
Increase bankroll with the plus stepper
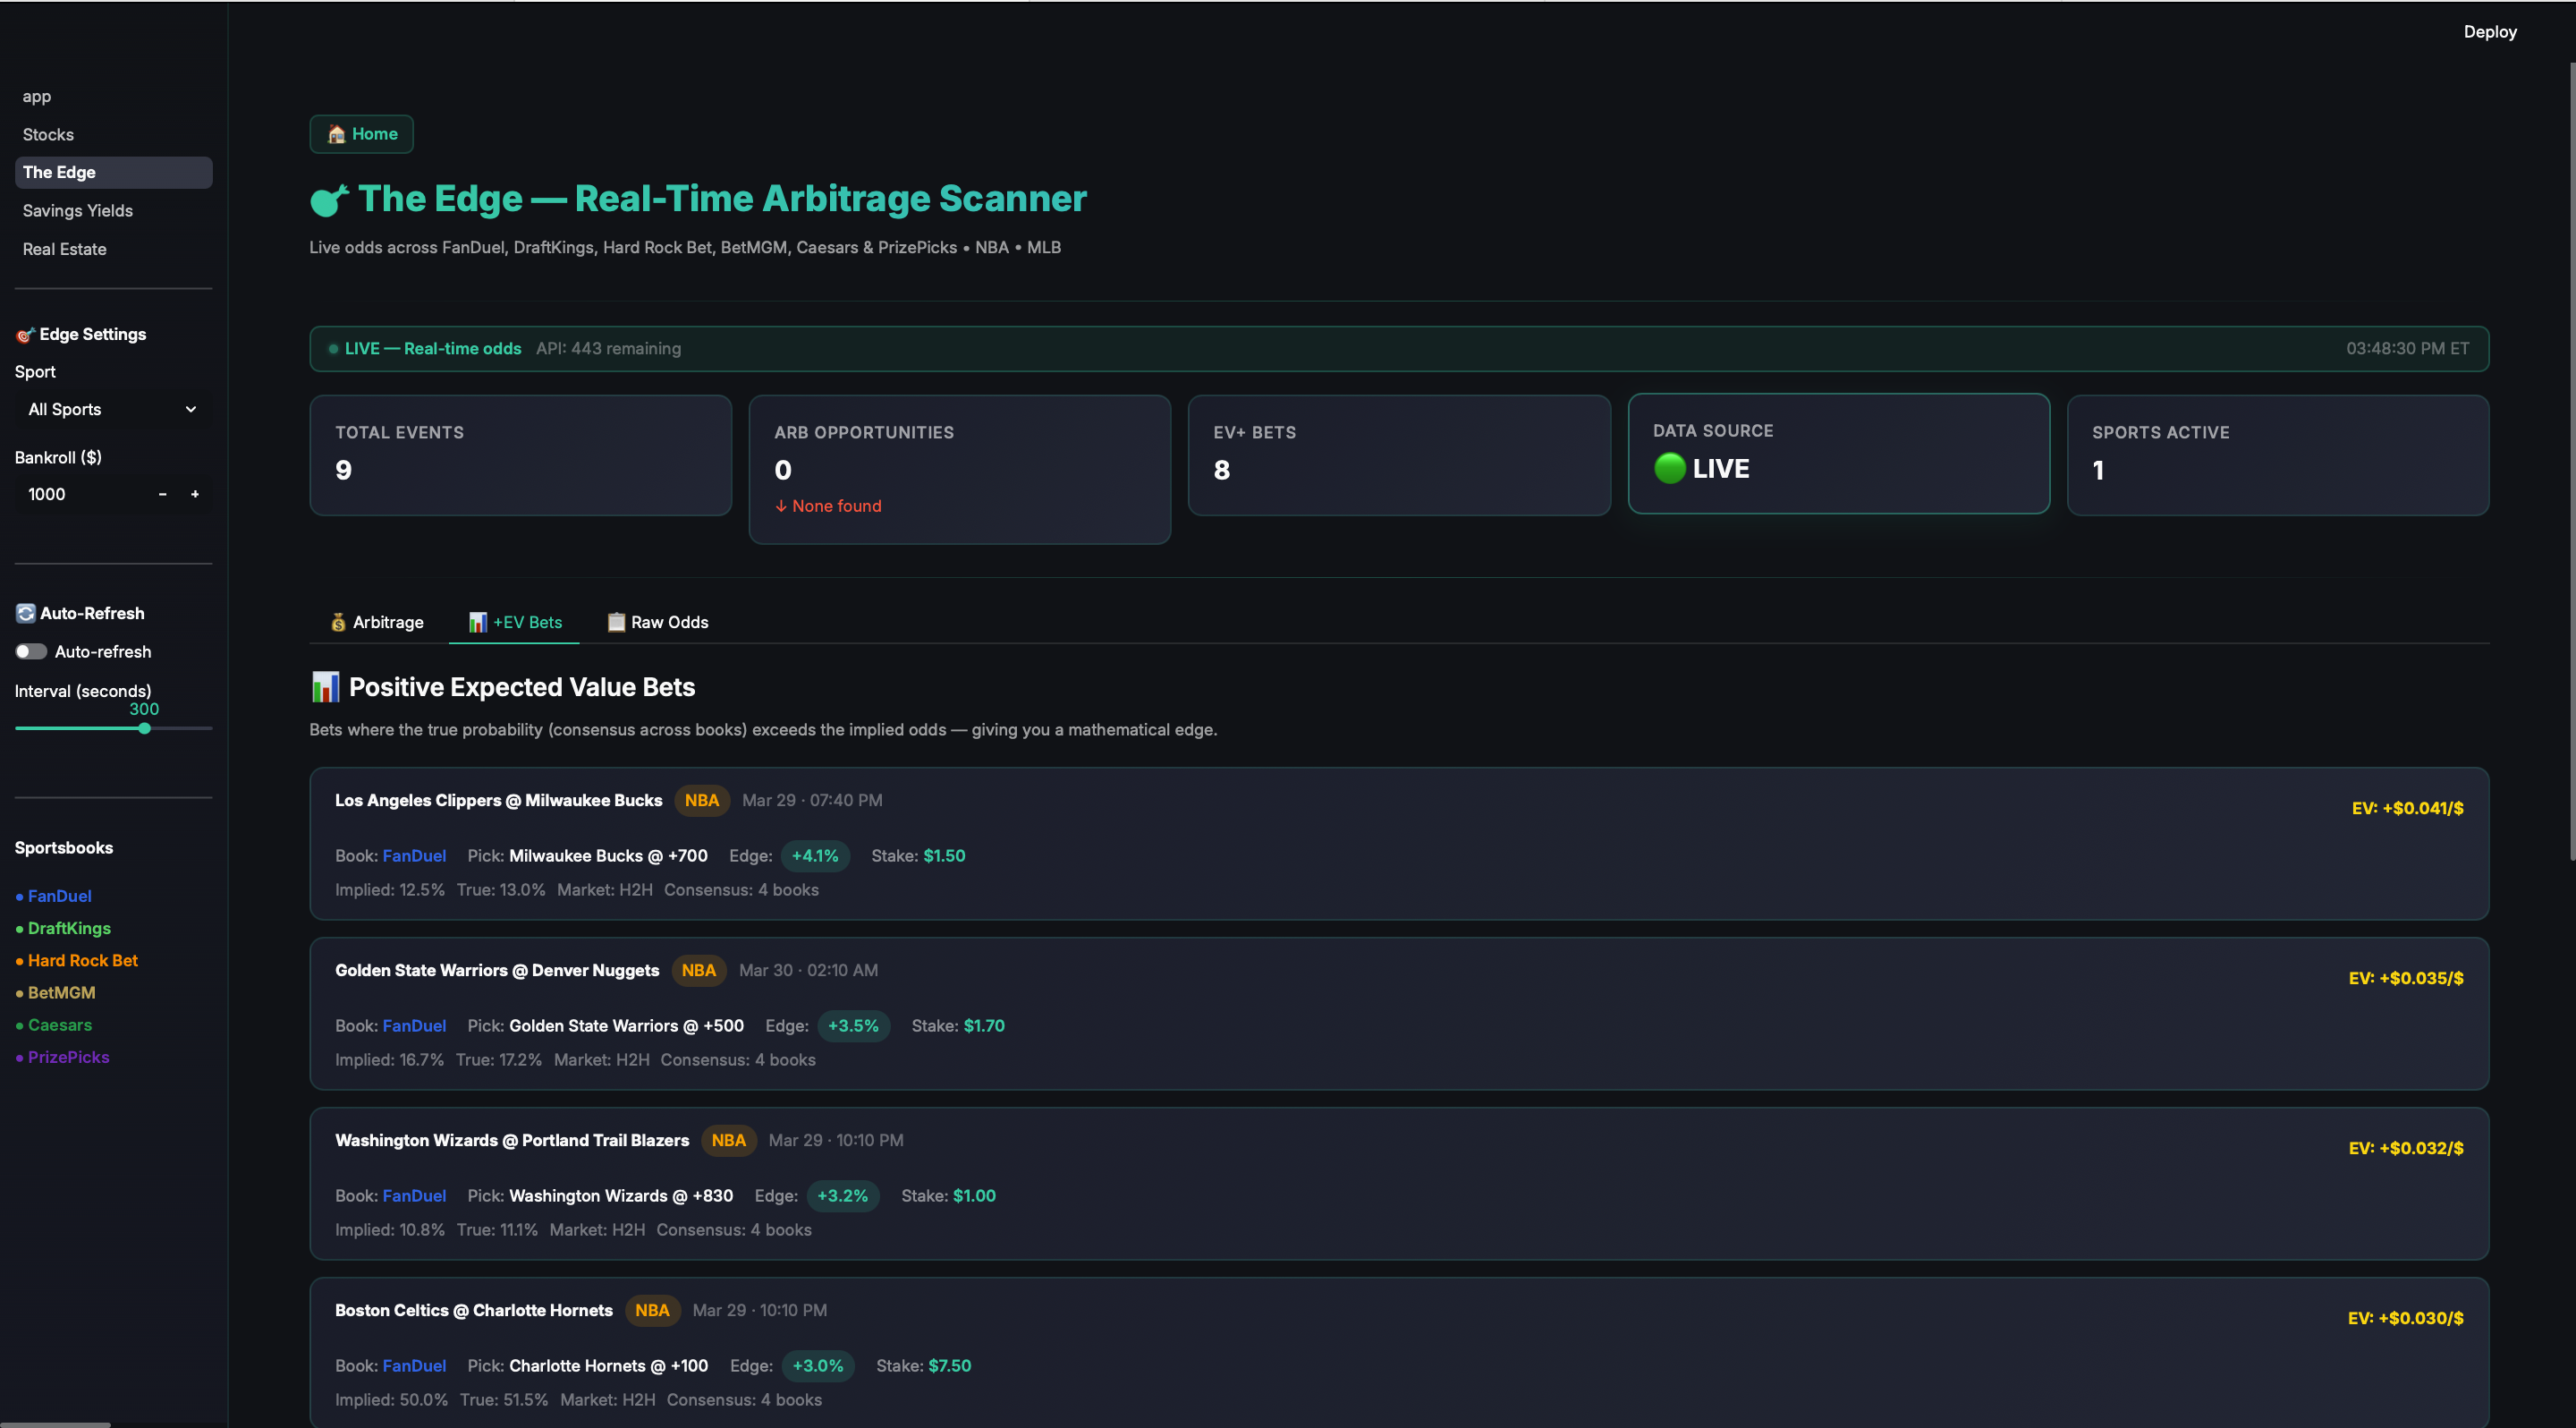click(x=195, y=494)
